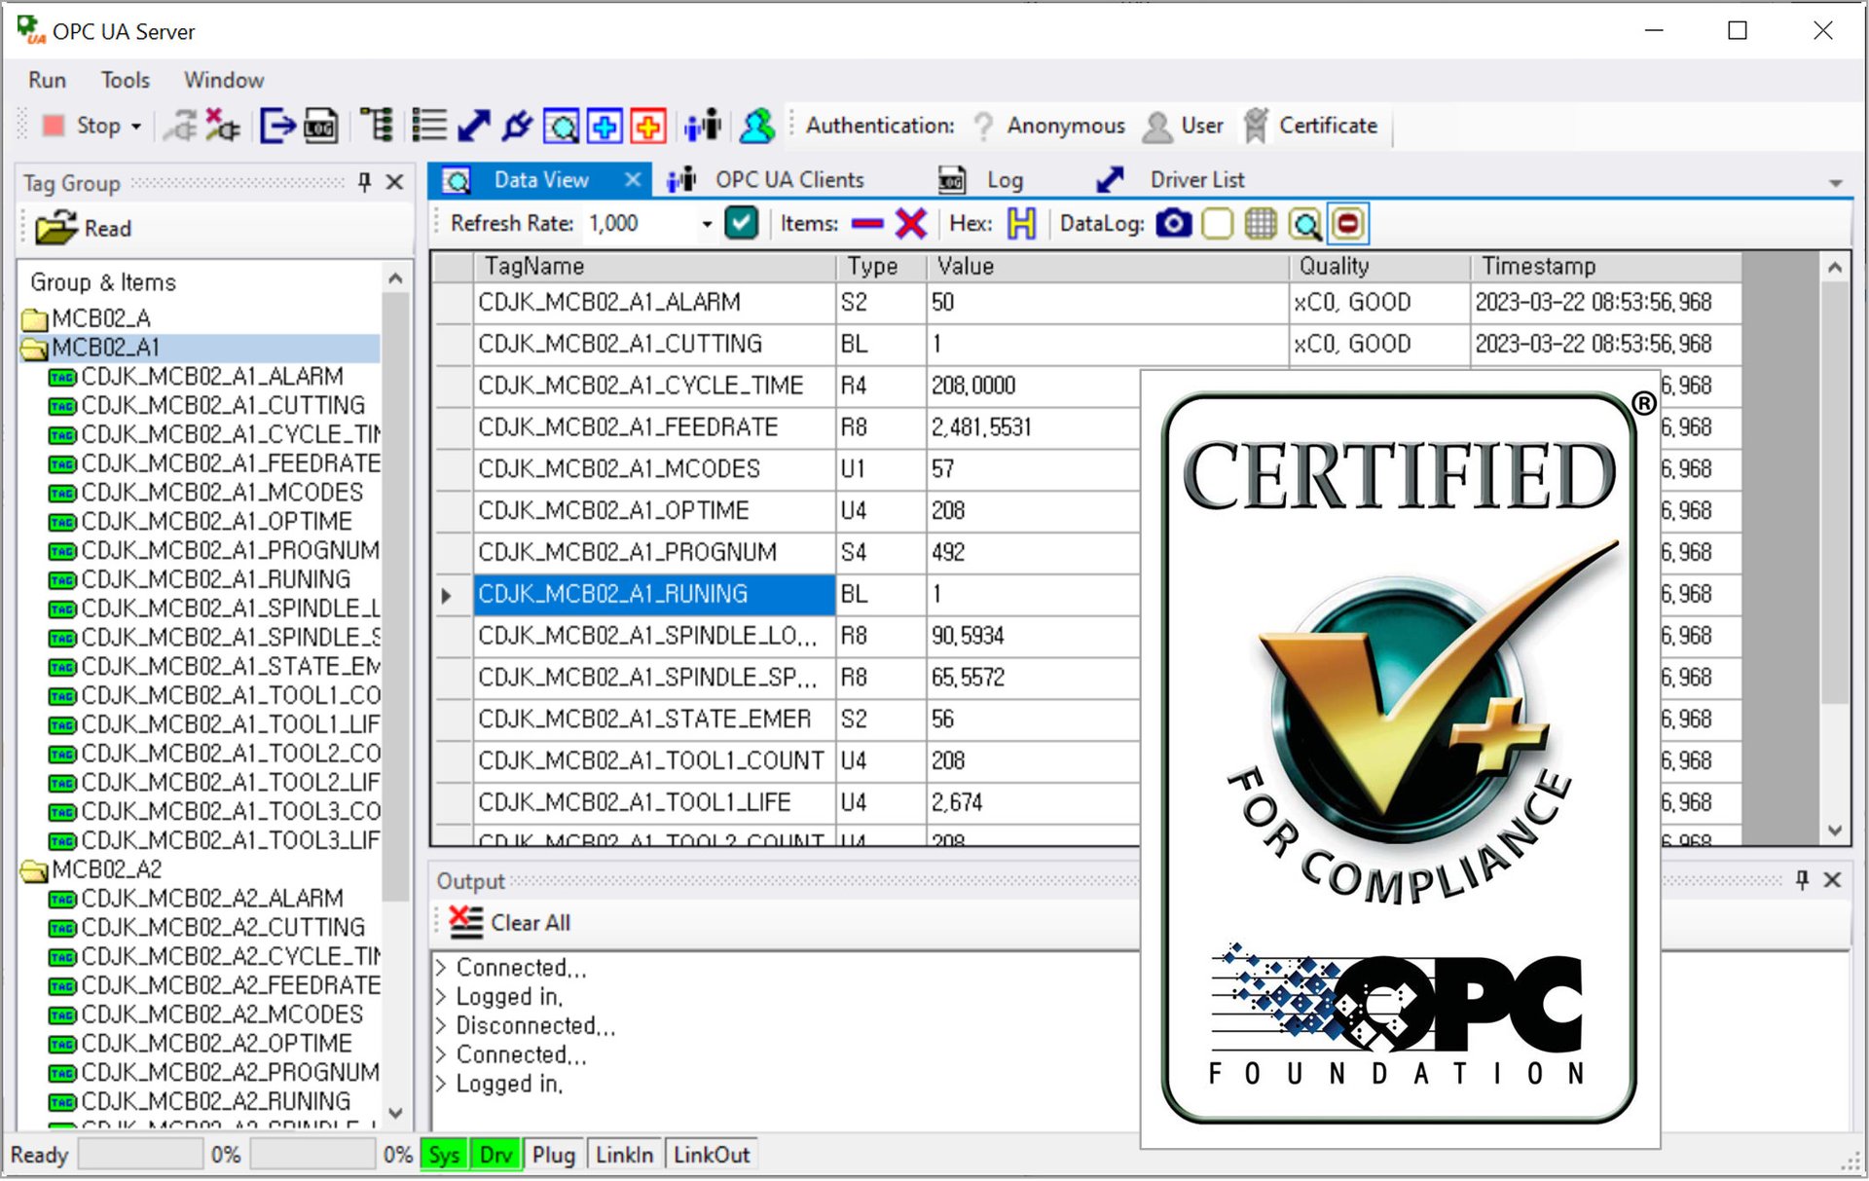This screenshot has height=1181, width=1869.
Task: Select User authentication option
Action: [1184, 126]
